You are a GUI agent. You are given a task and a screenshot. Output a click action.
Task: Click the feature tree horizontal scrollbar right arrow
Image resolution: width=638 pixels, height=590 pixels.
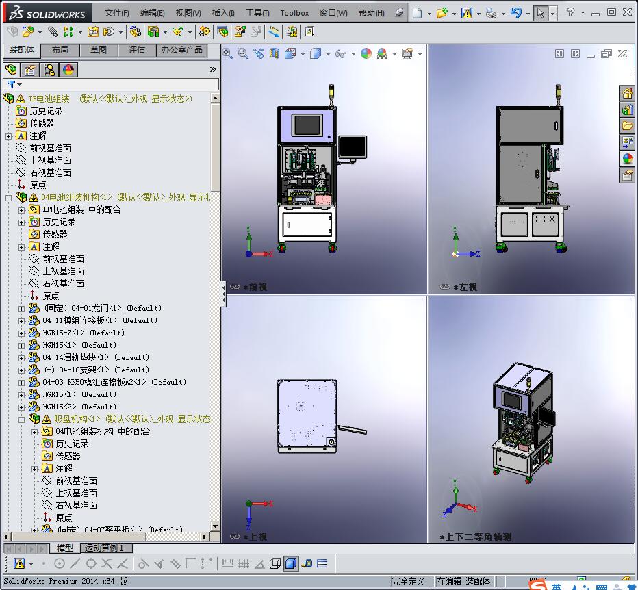pos(205,537)
